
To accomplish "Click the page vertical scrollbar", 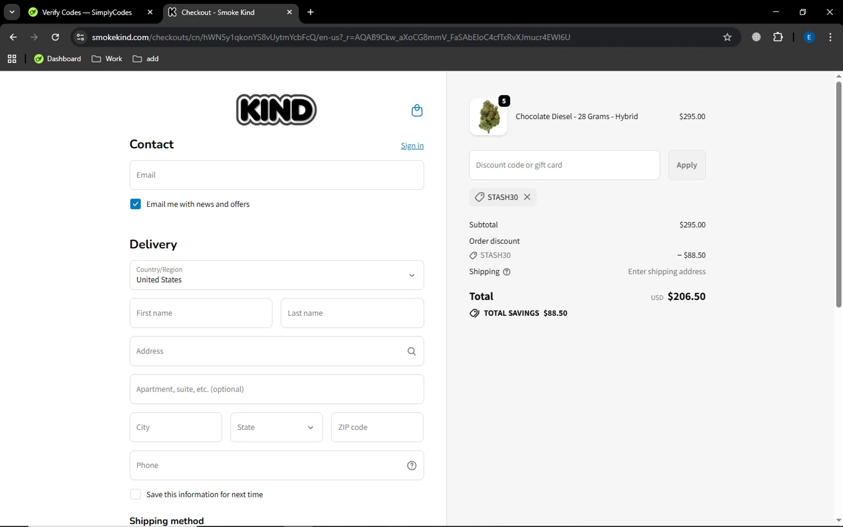I will tap(839, 194).
